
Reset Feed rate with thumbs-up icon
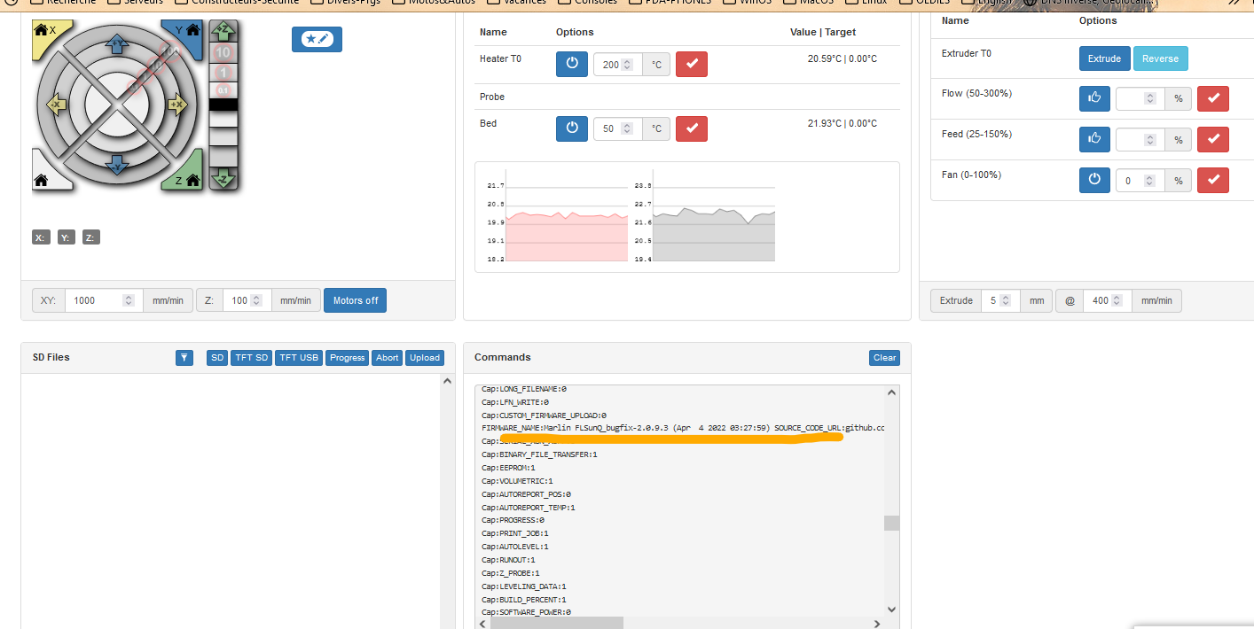1094,139
